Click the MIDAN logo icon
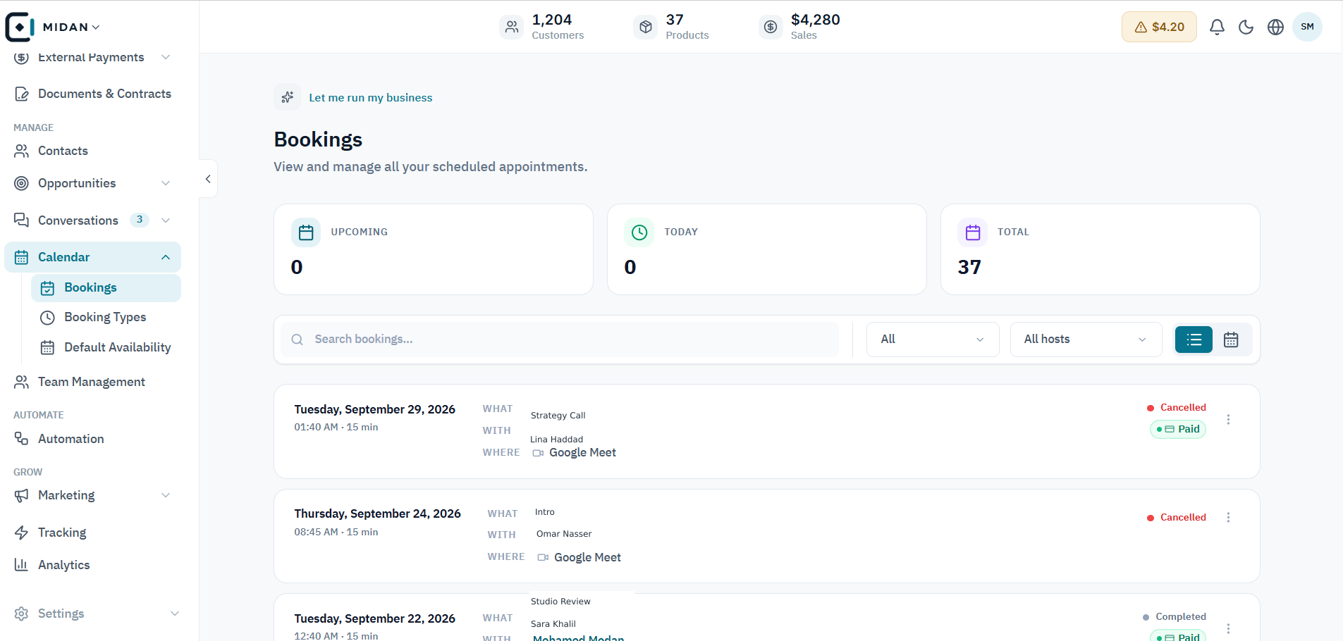The width and height of the screenshot is (1343, 641). tap(20, 27)
